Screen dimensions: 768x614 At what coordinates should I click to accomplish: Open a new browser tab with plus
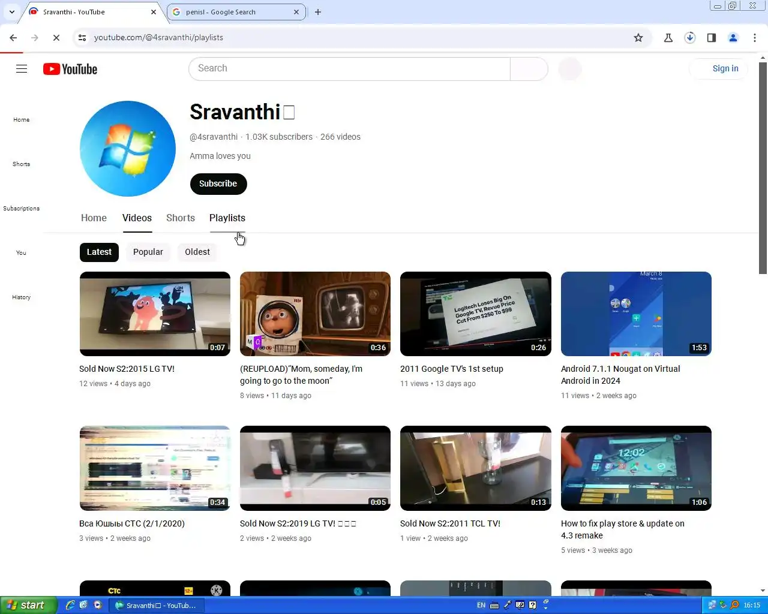(318, 12)
